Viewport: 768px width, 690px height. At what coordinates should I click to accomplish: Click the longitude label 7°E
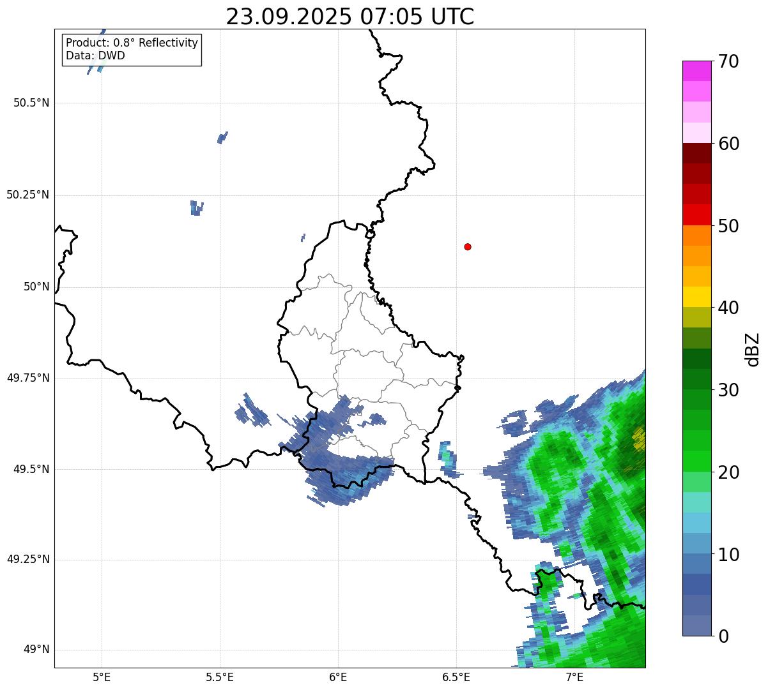(x=574, y=677)
